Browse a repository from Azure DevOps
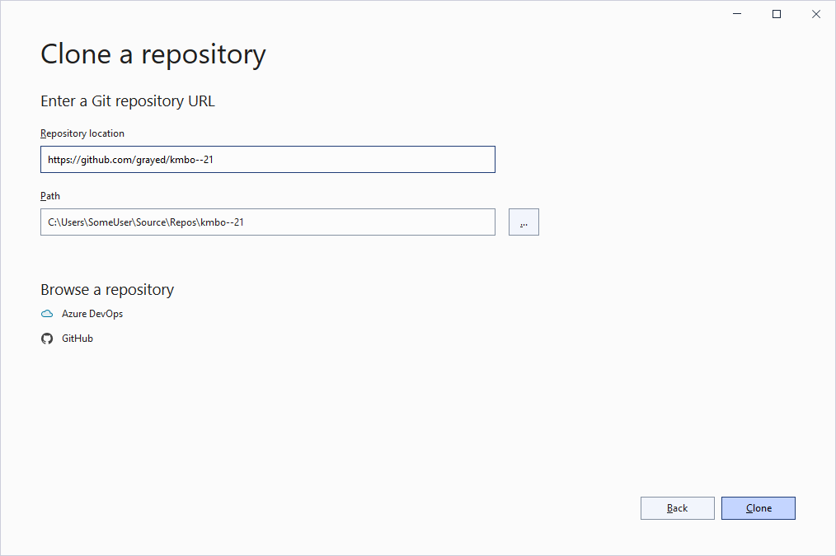 91,313
